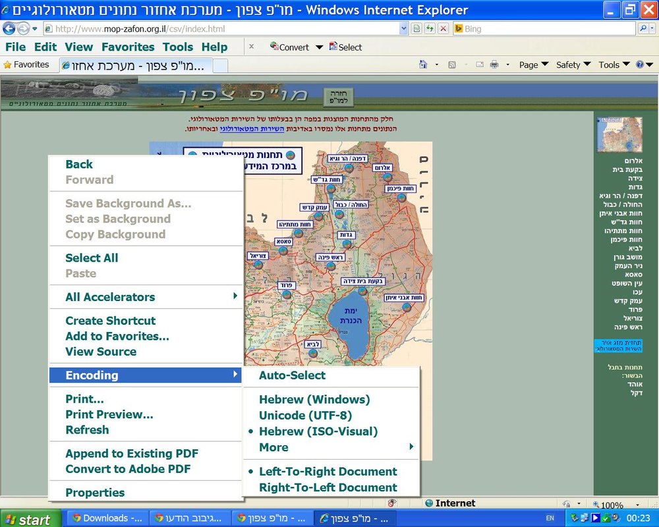Click the Bing search magnifier icon
Image resolution: width=659 pixels, height=527 pixels.
[x=643, y=28]
